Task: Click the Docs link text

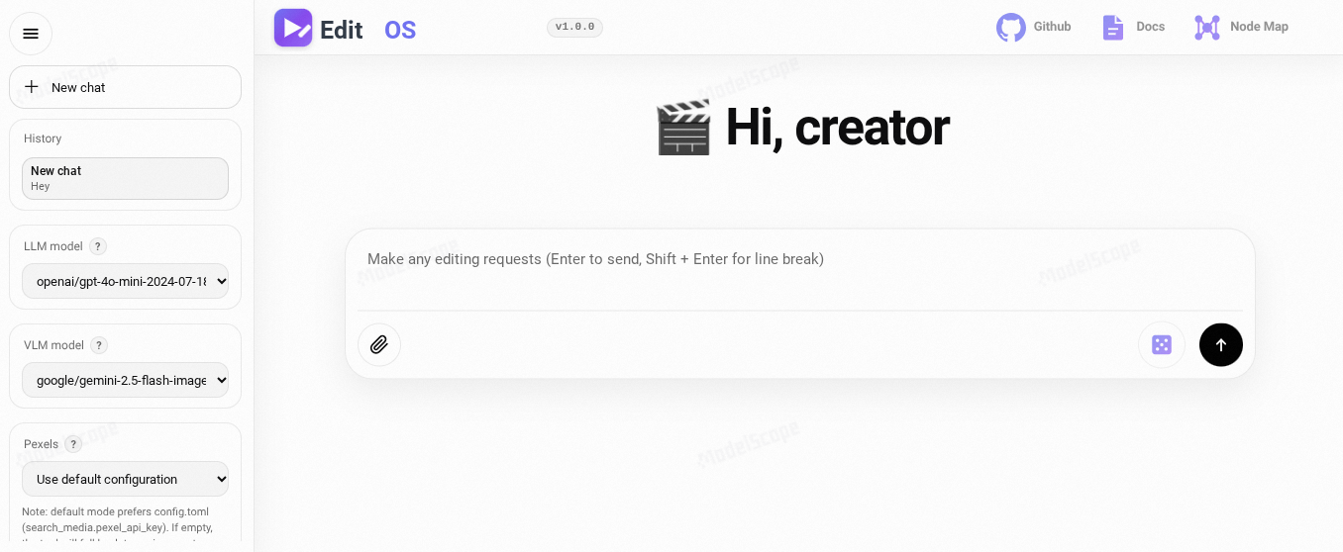Action: [x=1150, y=27]
